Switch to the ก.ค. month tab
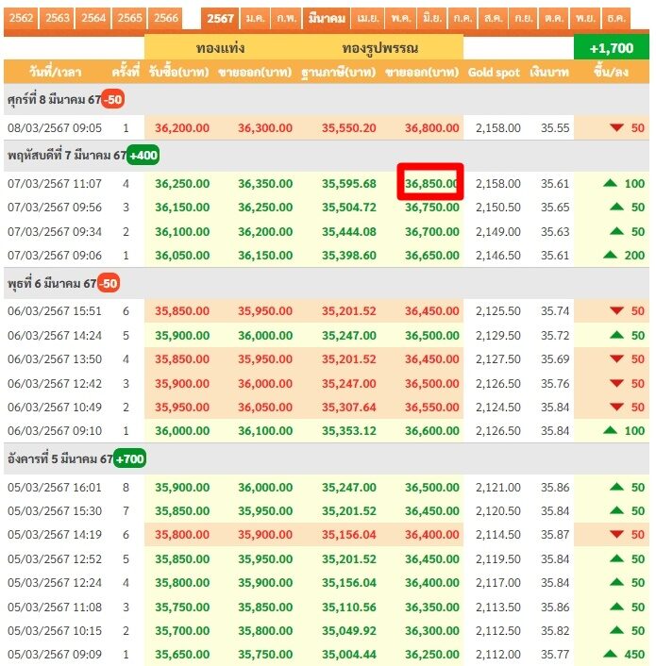The height and width of the screenshot is (666, 656). pos(463,19)
